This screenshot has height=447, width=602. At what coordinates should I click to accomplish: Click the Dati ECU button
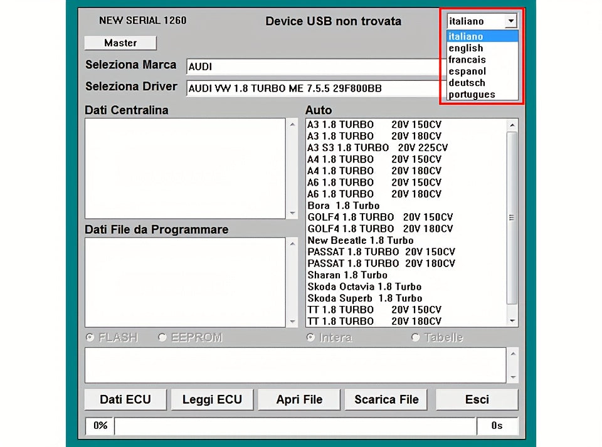[x=125, y=399]
